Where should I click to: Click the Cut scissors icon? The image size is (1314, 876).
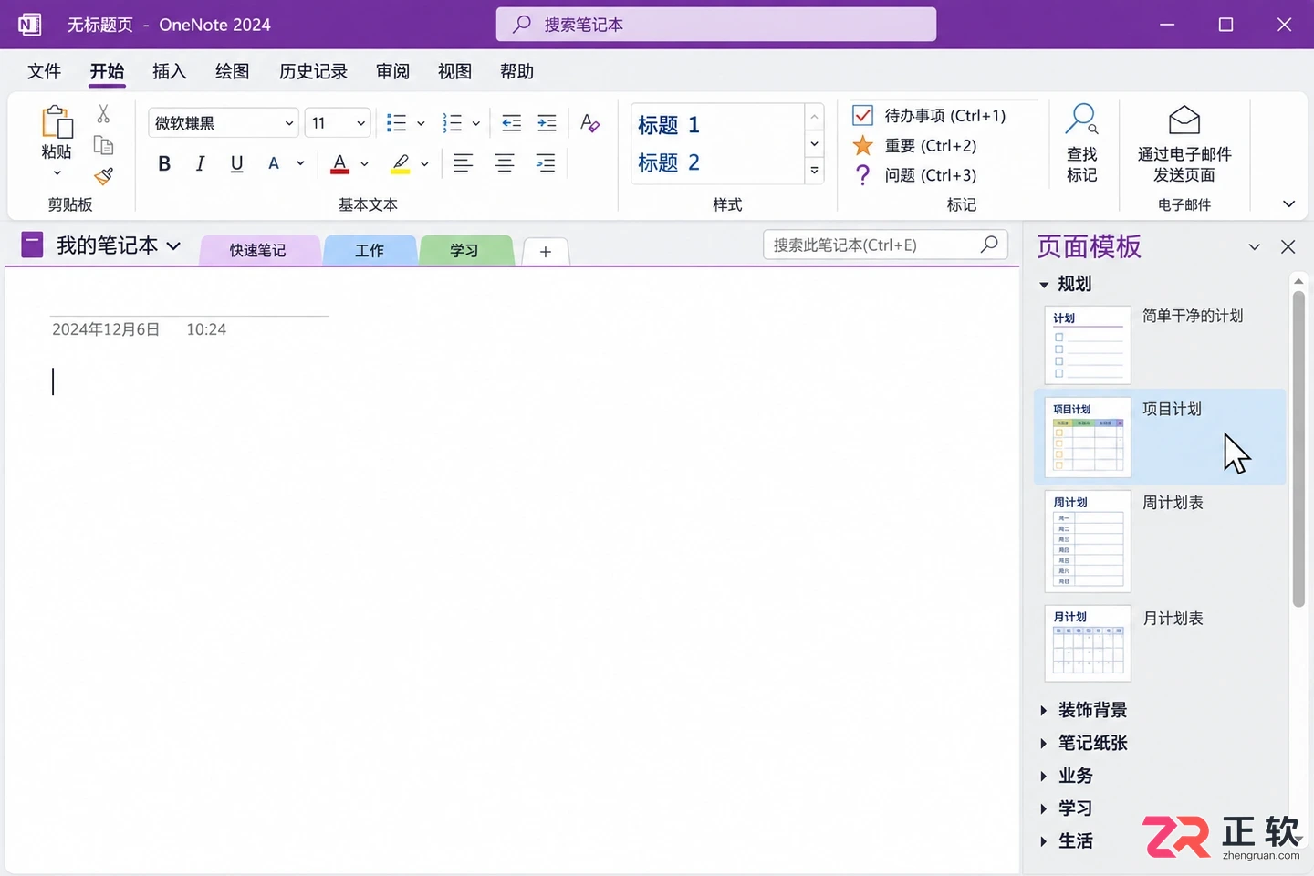pos(103,114)
